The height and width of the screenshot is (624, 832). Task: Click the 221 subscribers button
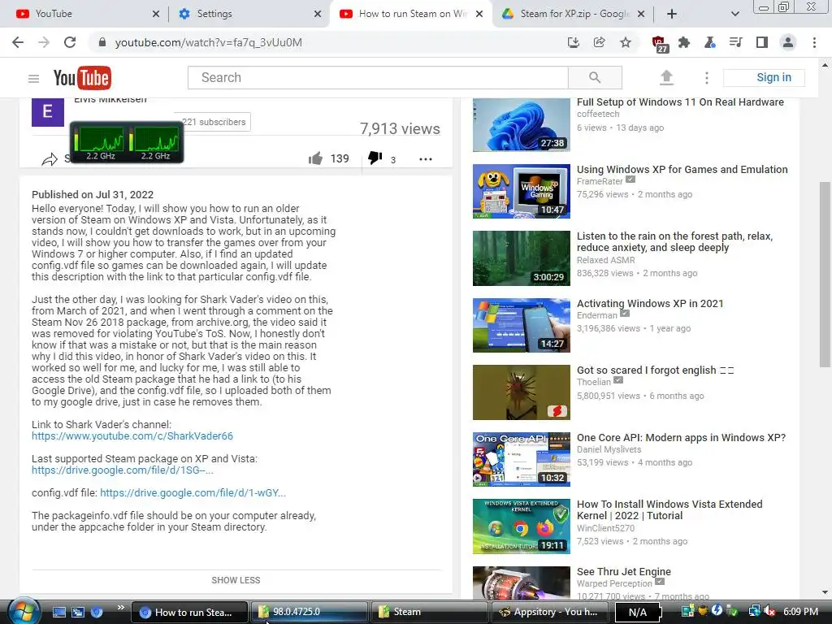(212, 122)
